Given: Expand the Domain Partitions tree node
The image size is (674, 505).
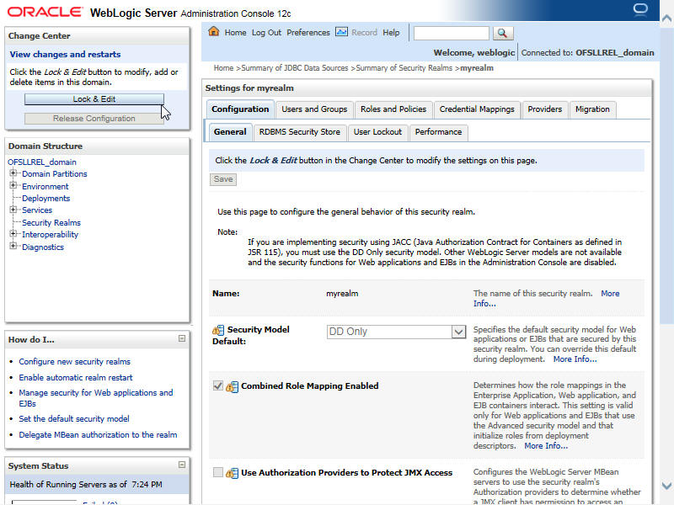Looking at the screenshot, I should [x=13, y=173].
